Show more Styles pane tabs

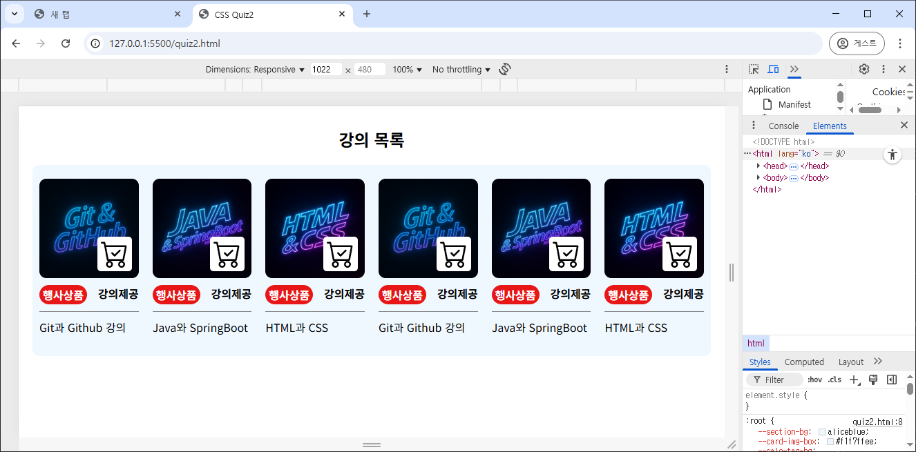click(x=878, y=362)
